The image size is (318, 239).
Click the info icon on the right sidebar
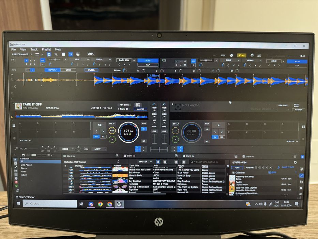pyautogui.click(x=301, y=188)
